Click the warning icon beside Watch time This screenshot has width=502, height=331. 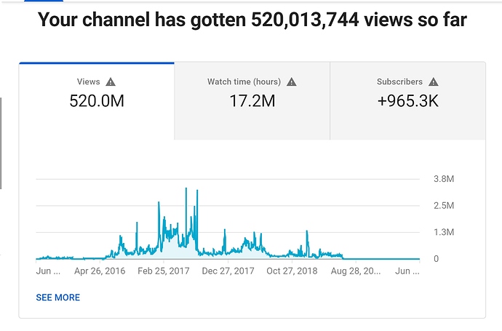pos(291,82)
